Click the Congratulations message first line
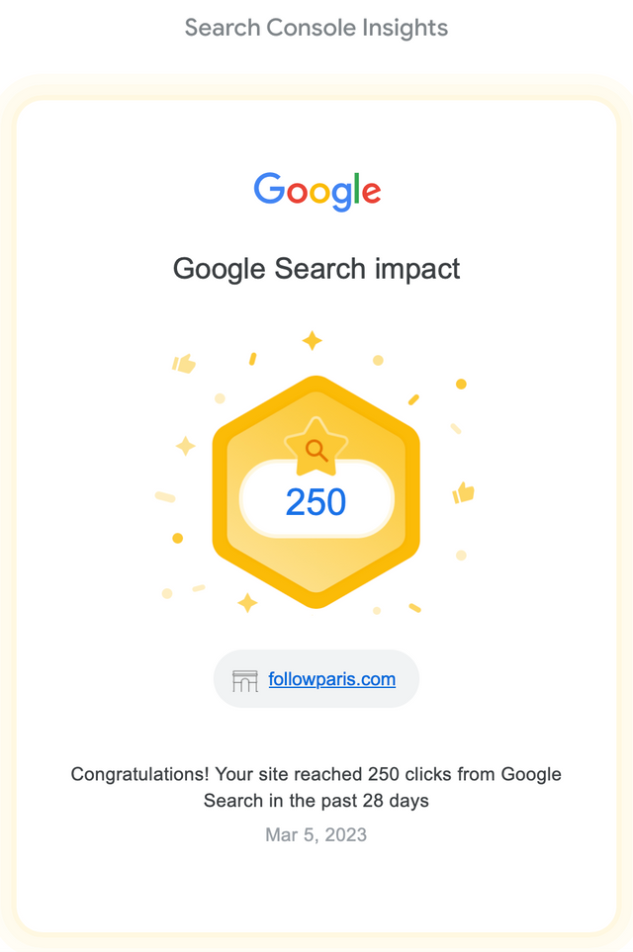Screen dimensions: 633x952 (x=316, y=775)
